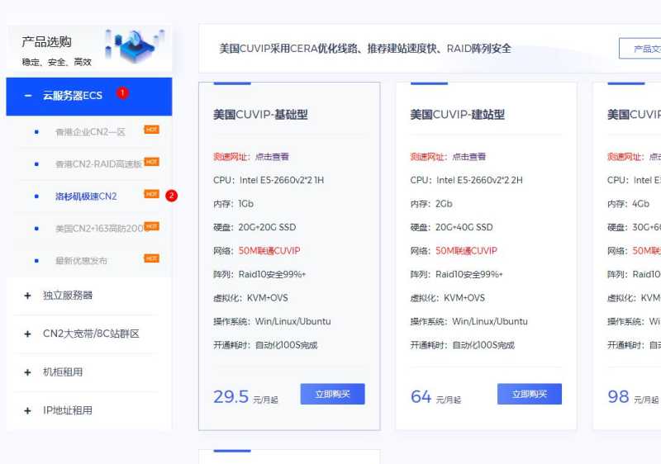Viewport: 661px width, 464px height.
Task: Click HOT badge beside 美国CN2+163高防200
Action: pyautogui.click(x=152, y=226)
